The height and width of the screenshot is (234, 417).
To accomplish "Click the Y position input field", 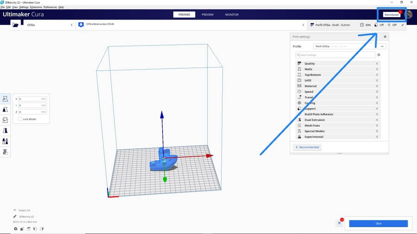I will 32,105.
